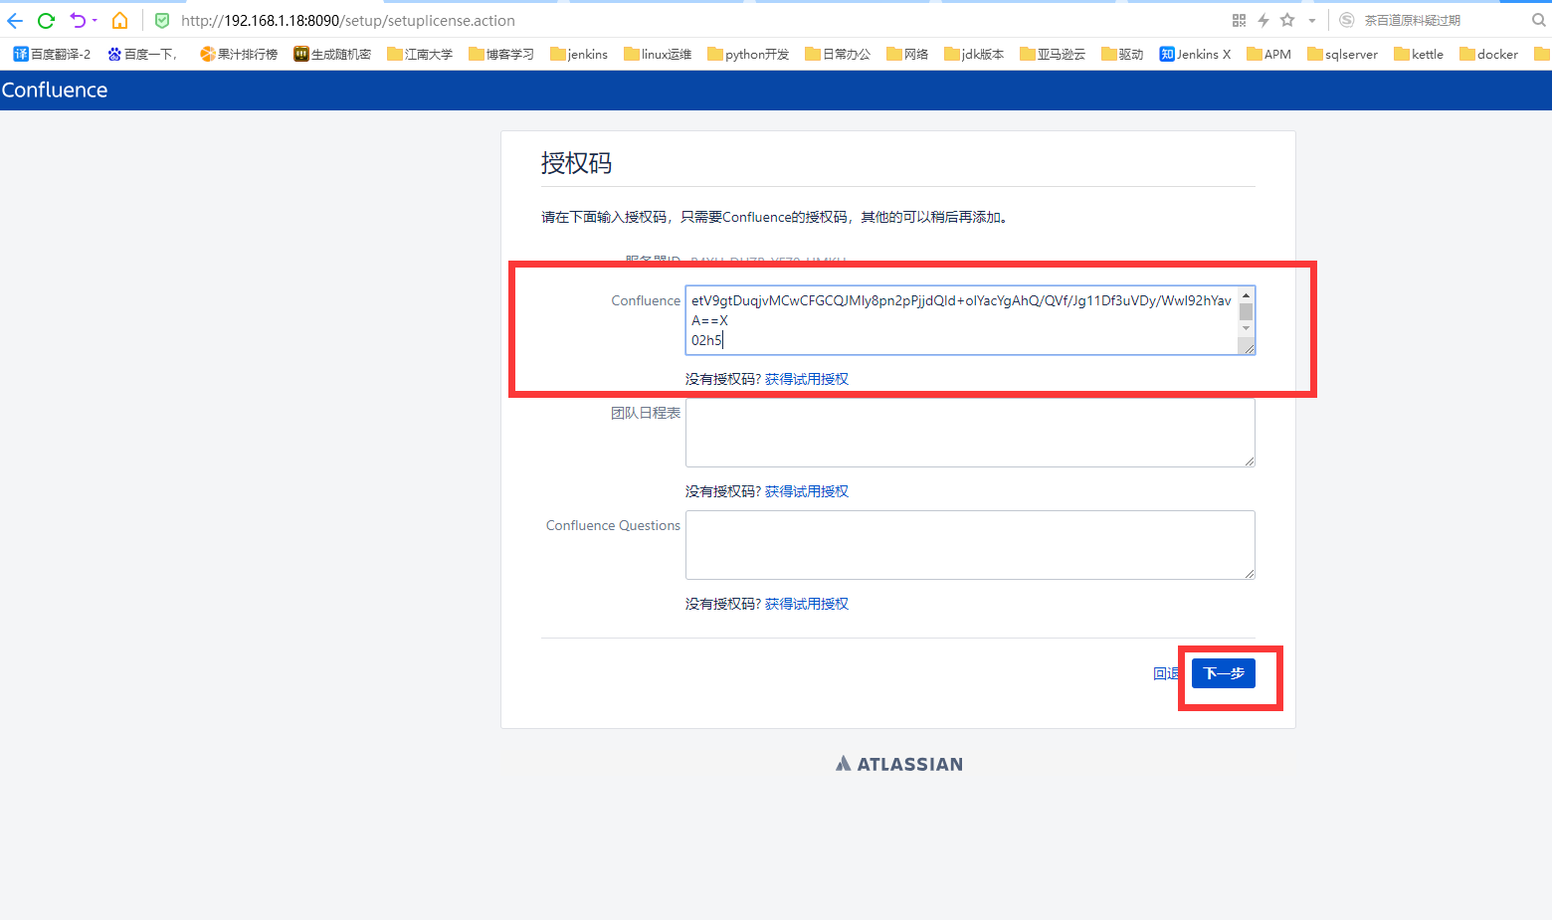Open the APM bookmark folder
The image size is (1552, 920).
[1268, 54]
